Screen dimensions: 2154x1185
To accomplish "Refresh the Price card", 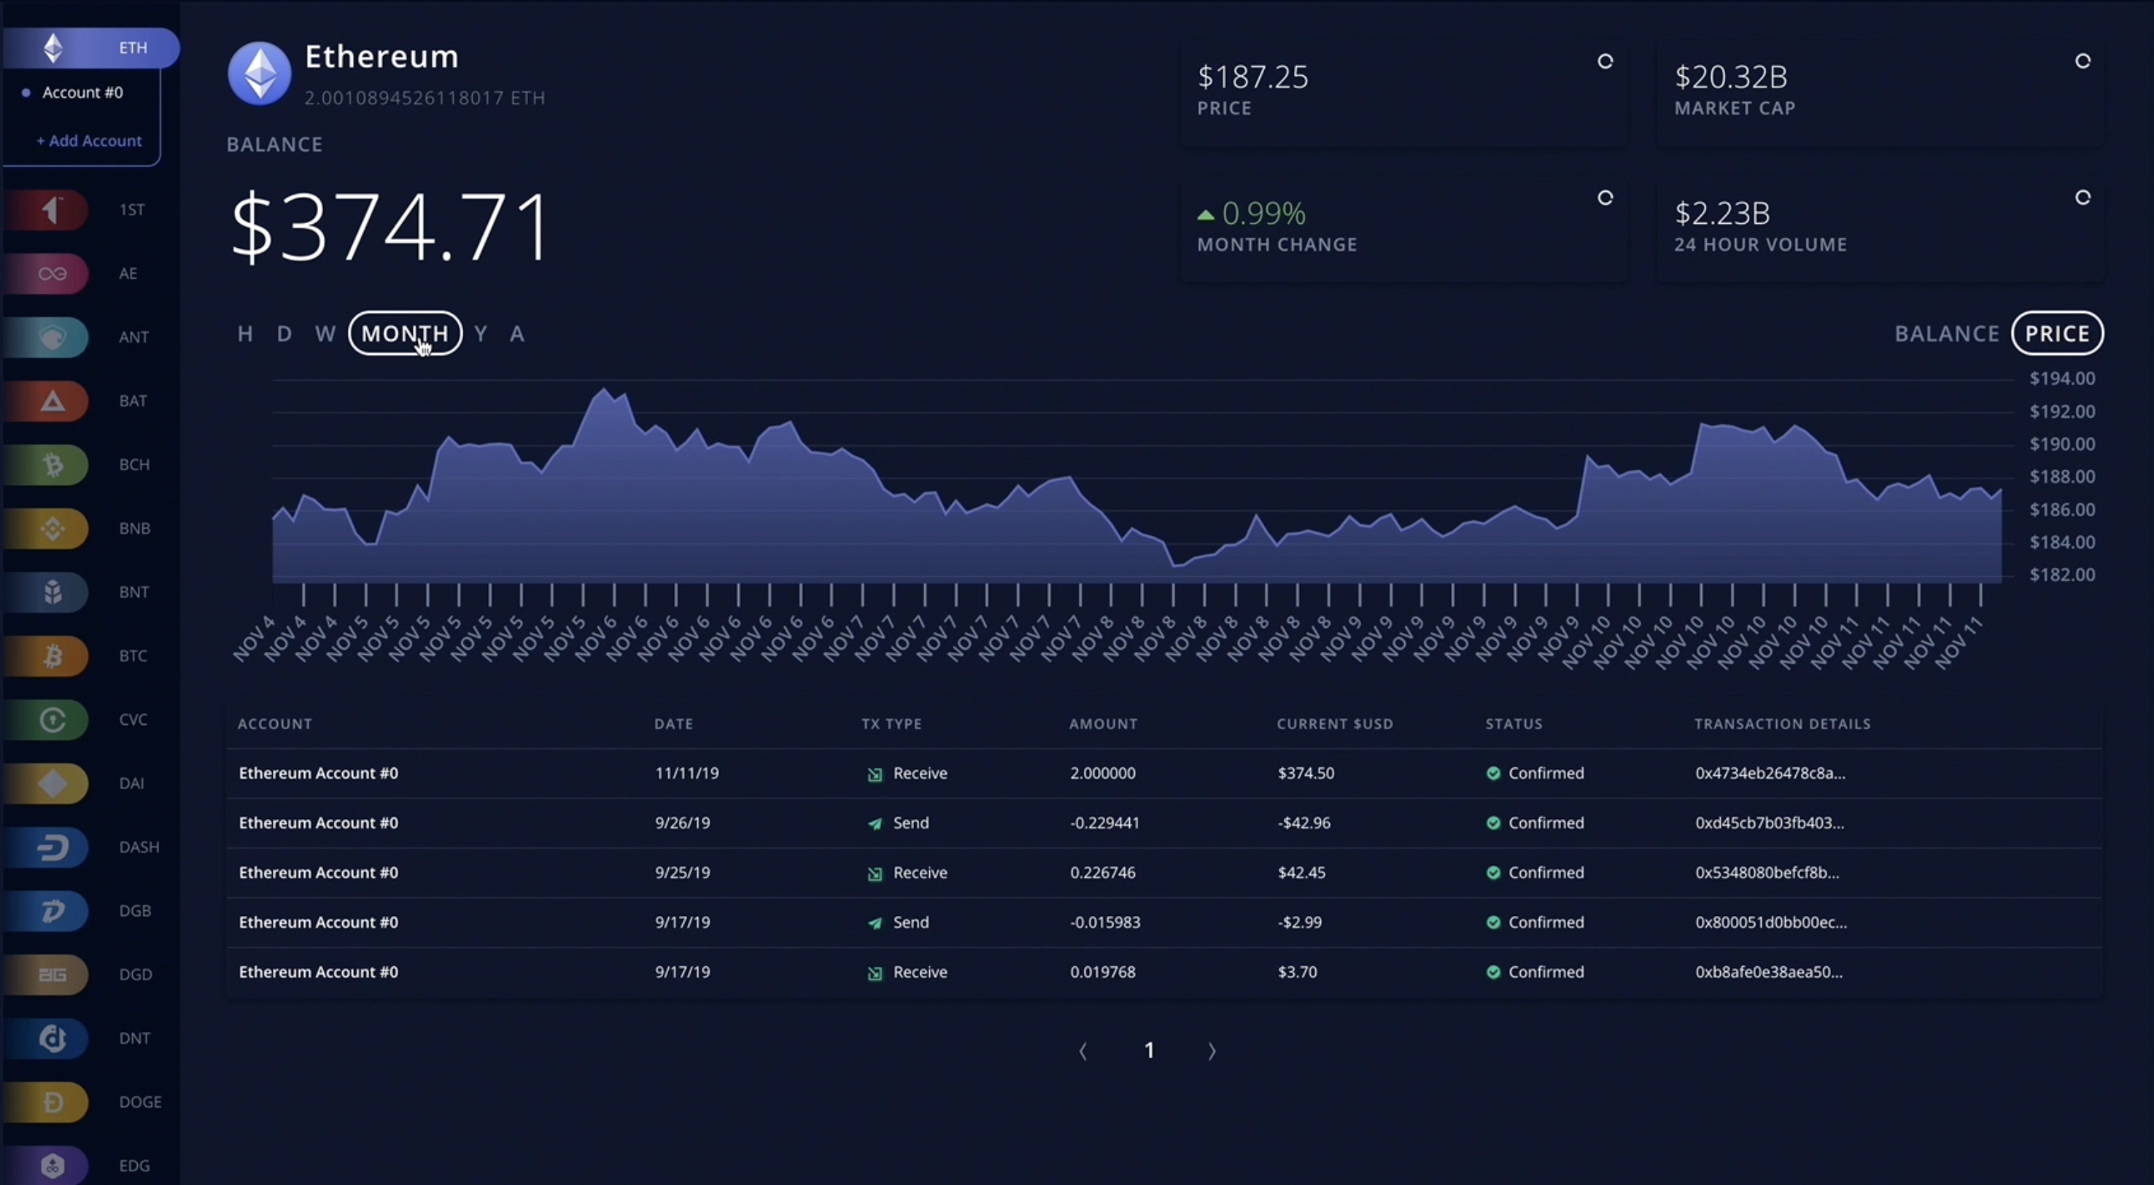I will (1605, 61).
